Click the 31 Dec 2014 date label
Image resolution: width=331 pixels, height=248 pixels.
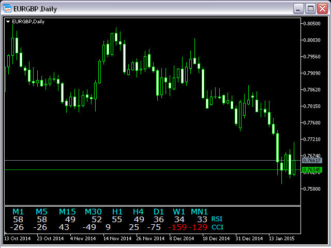click(249, 239)
